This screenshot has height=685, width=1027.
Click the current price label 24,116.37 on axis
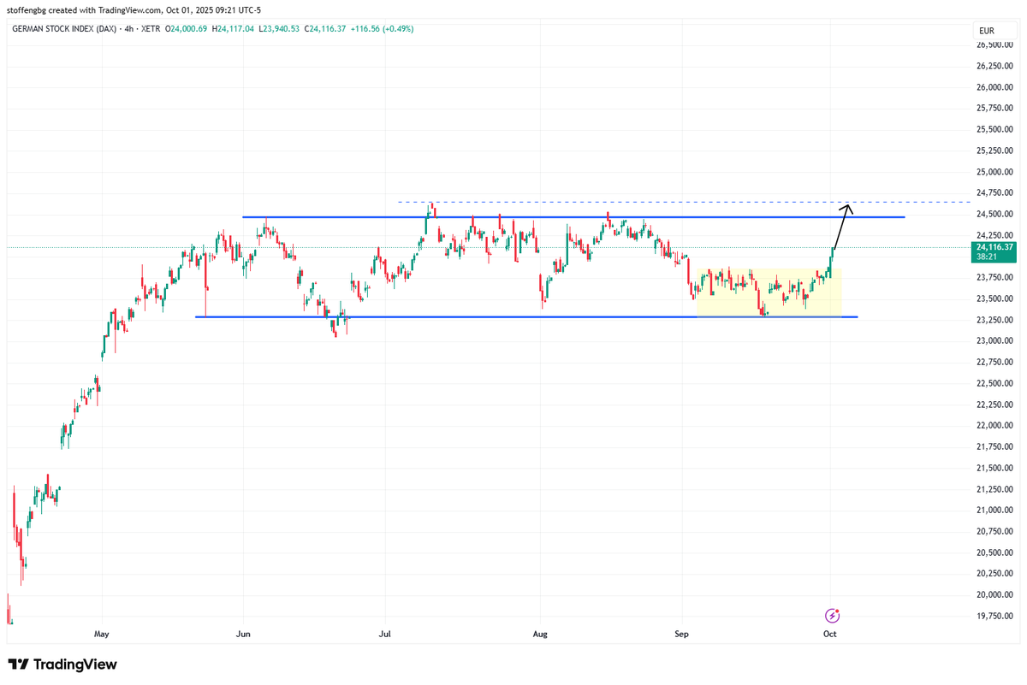pos(995,246)
